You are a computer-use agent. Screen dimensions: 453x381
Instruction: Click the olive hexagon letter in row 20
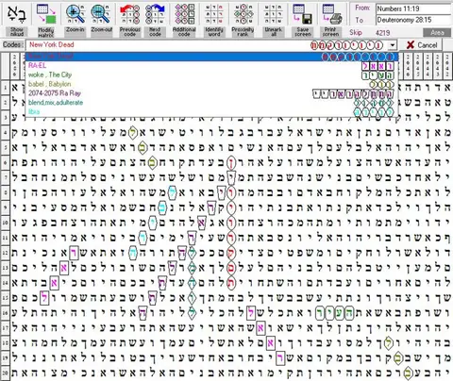click(409, 373)
